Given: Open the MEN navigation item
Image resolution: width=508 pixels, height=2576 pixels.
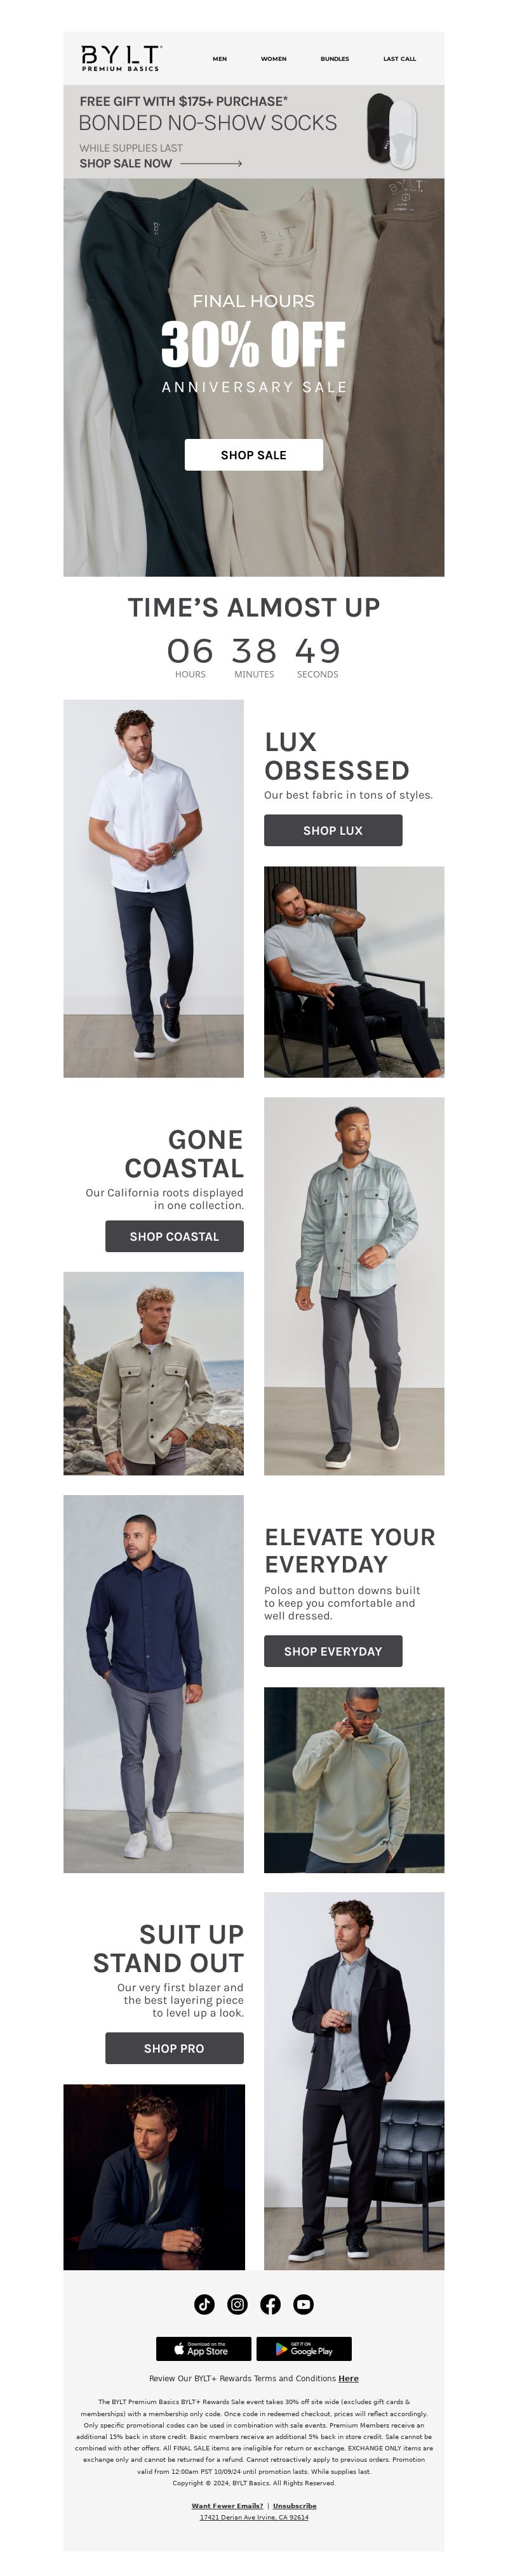Looking at the screenshot, I should click(x=220, y=59).
